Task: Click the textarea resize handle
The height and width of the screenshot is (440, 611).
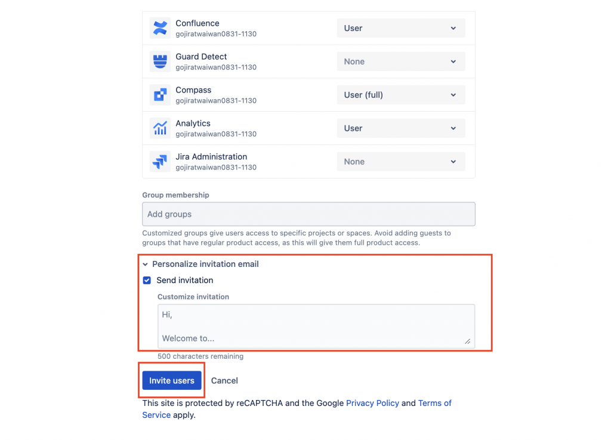Action: (467, 341)
